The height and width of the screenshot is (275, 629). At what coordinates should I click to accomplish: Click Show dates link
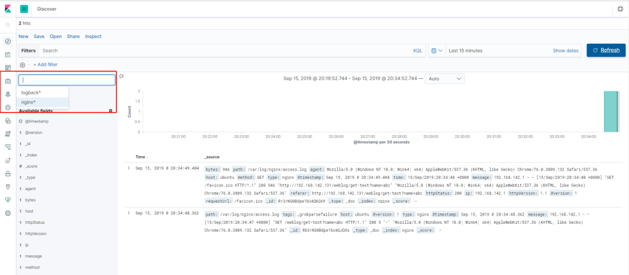click(566, 51)
